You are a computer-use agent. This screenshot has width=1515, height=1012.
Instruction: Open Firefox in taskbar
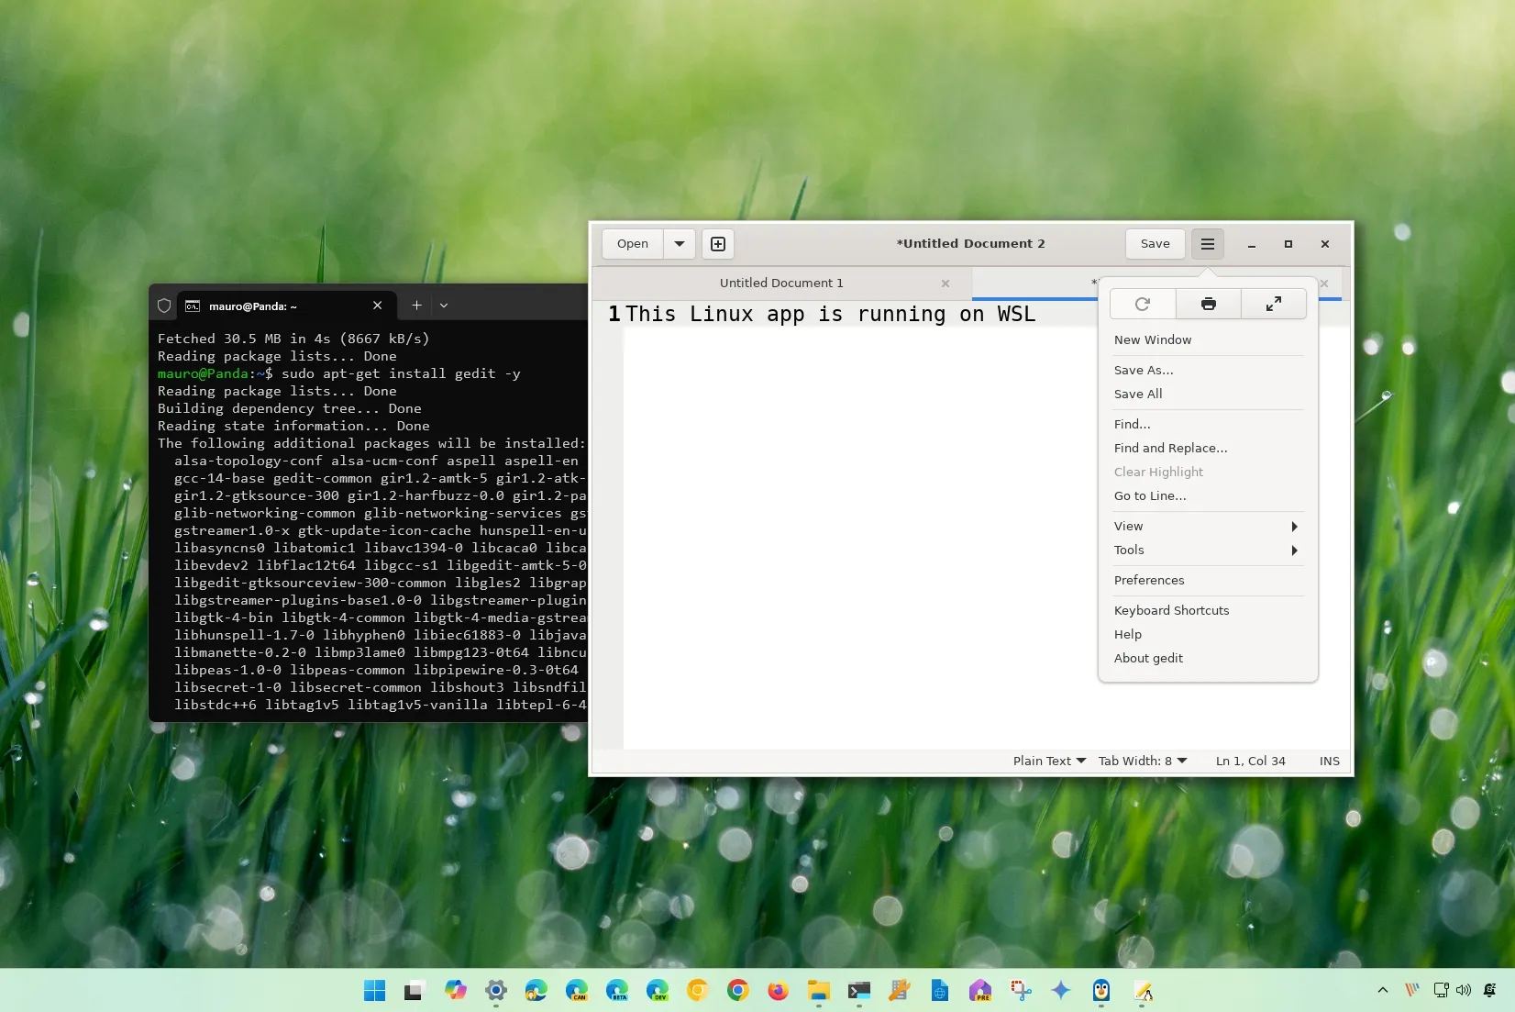coord(779,990)
